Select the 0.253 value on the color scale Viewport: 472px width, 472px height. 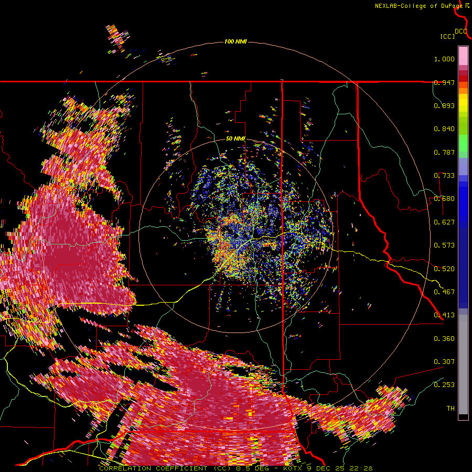point(444,385)
